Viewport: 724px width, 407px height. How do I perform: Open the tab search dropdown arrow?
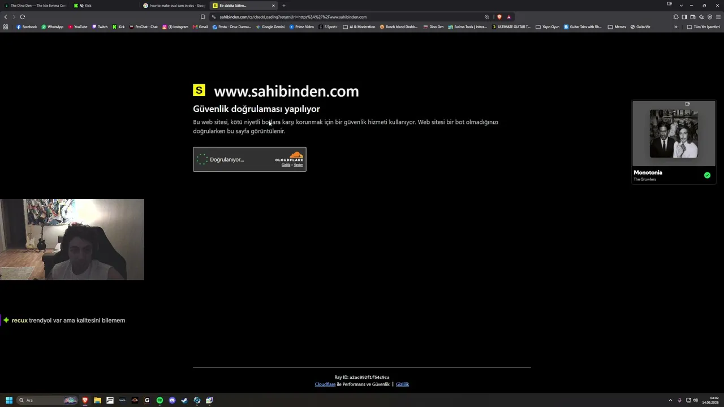(x=681, y=6)
